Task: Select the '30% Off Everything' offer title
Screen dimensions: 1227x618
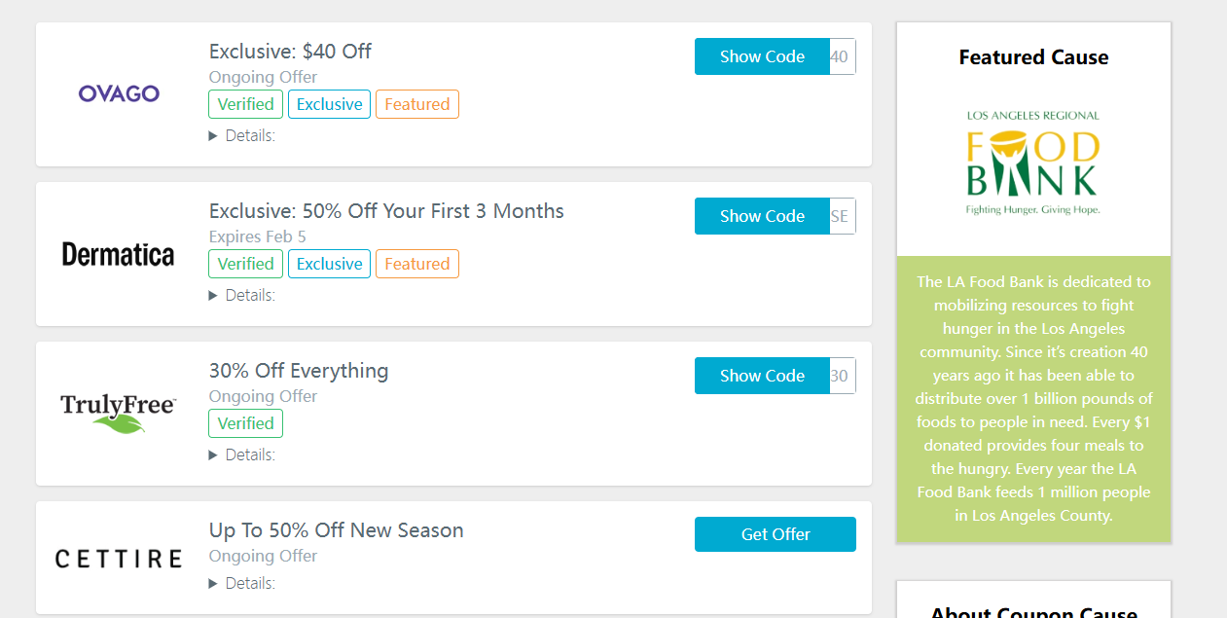Action: pyautogui.click(x=299, y=371)
